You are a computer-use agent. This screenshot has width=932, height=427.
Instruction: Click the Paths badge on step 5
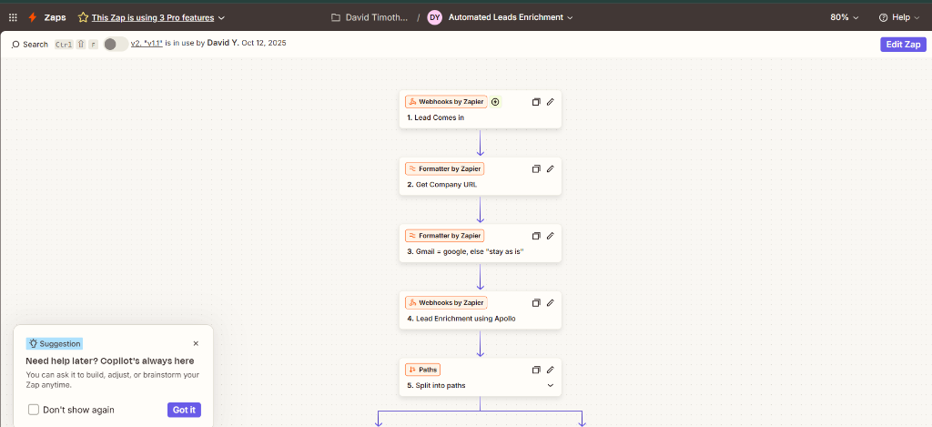(422, 370)
